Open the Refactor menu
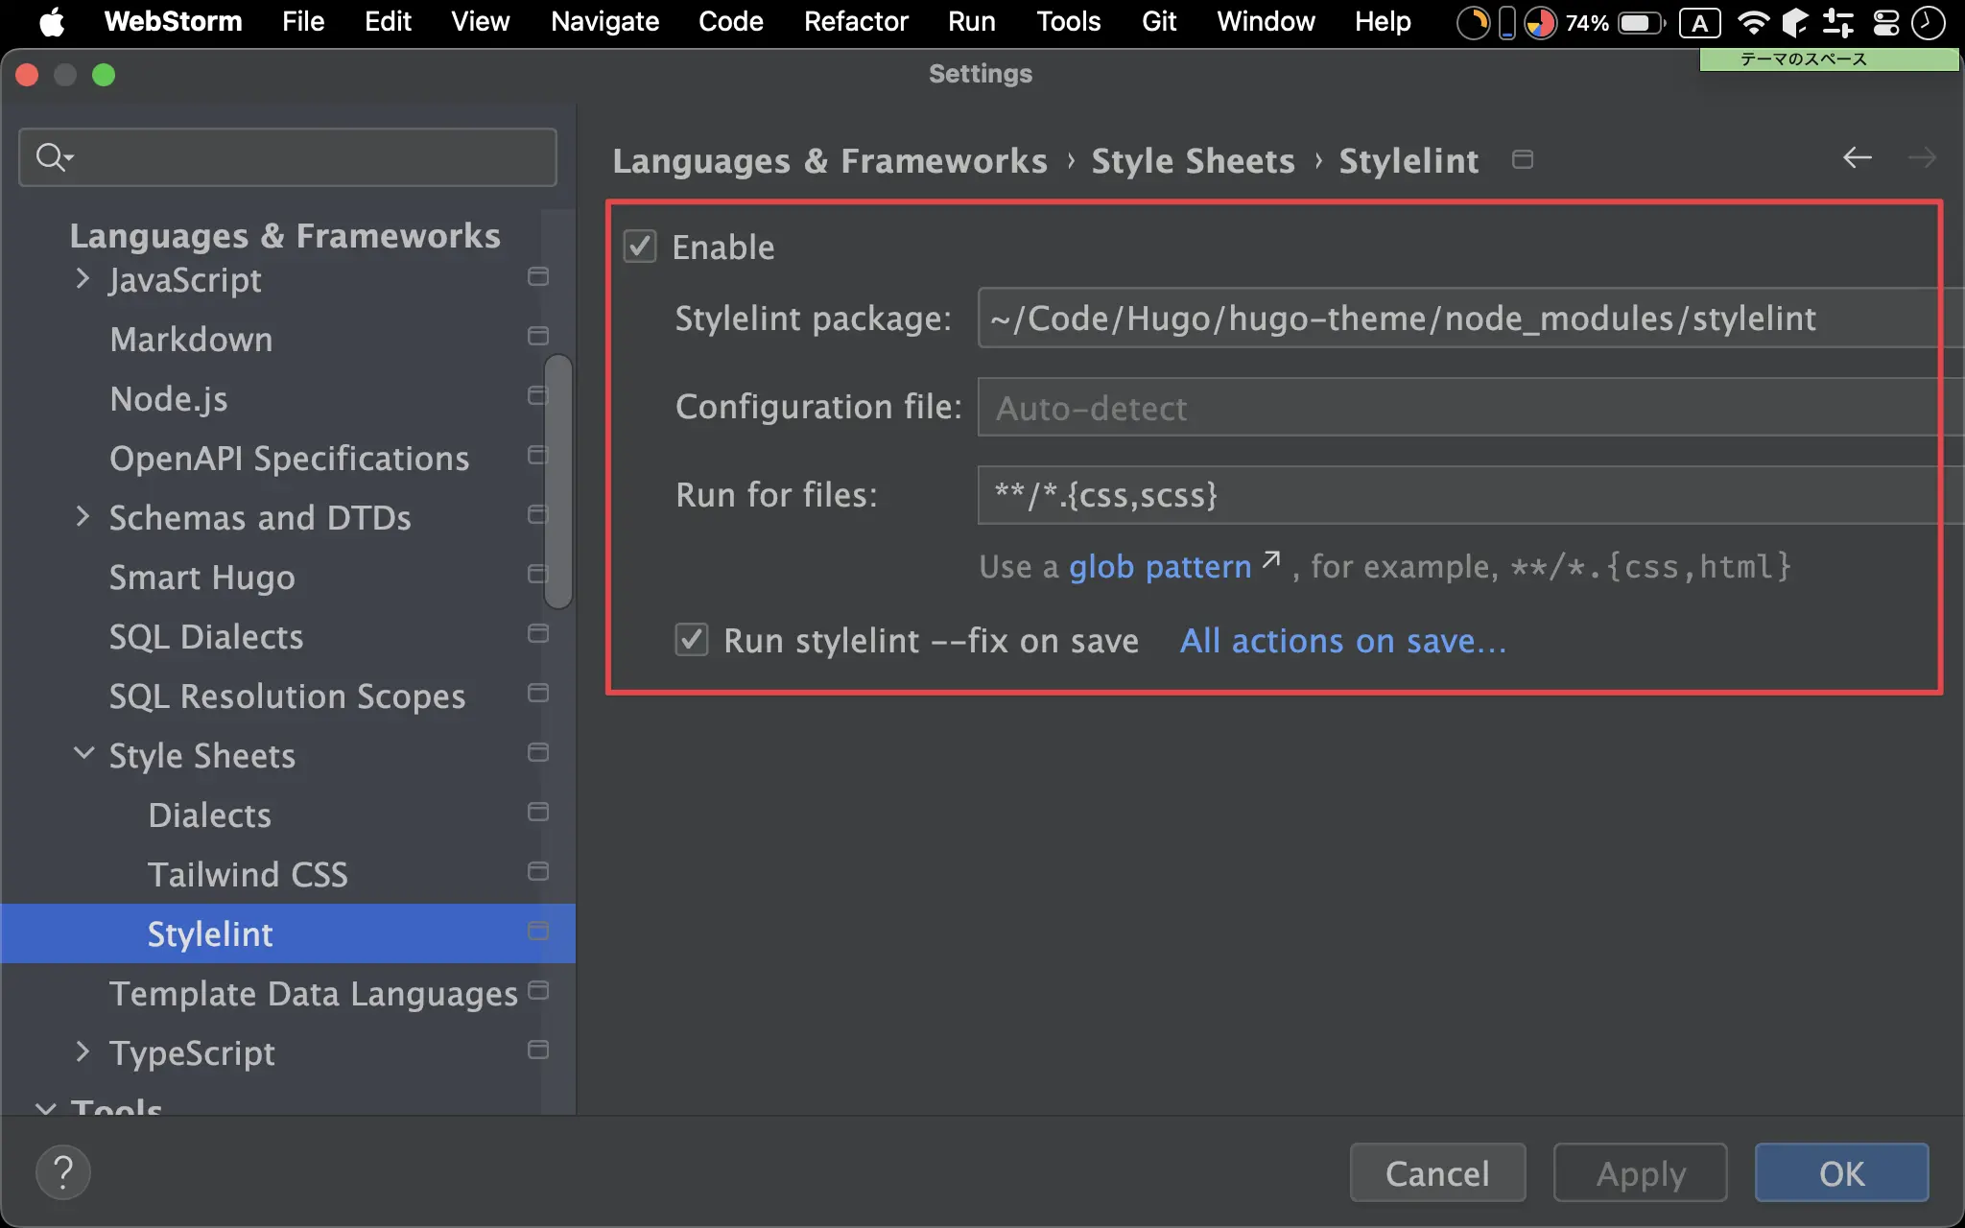The image size is (1965, 1228). click(x=855, y=21)
